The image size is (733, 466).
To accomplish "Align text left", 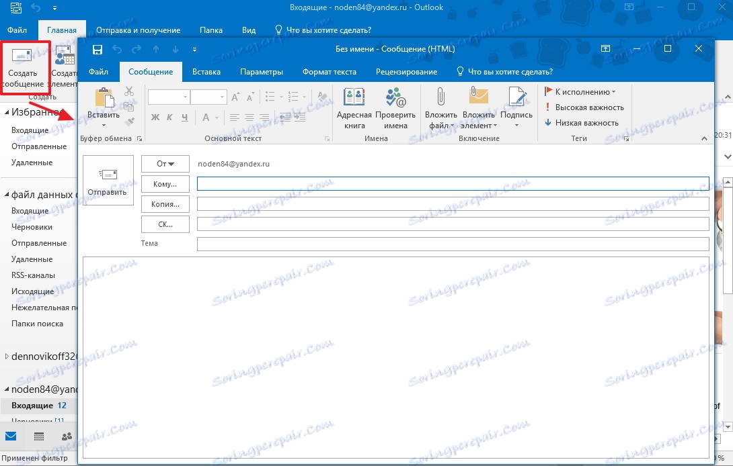I will pyautogui.click(x=235, y=118).
